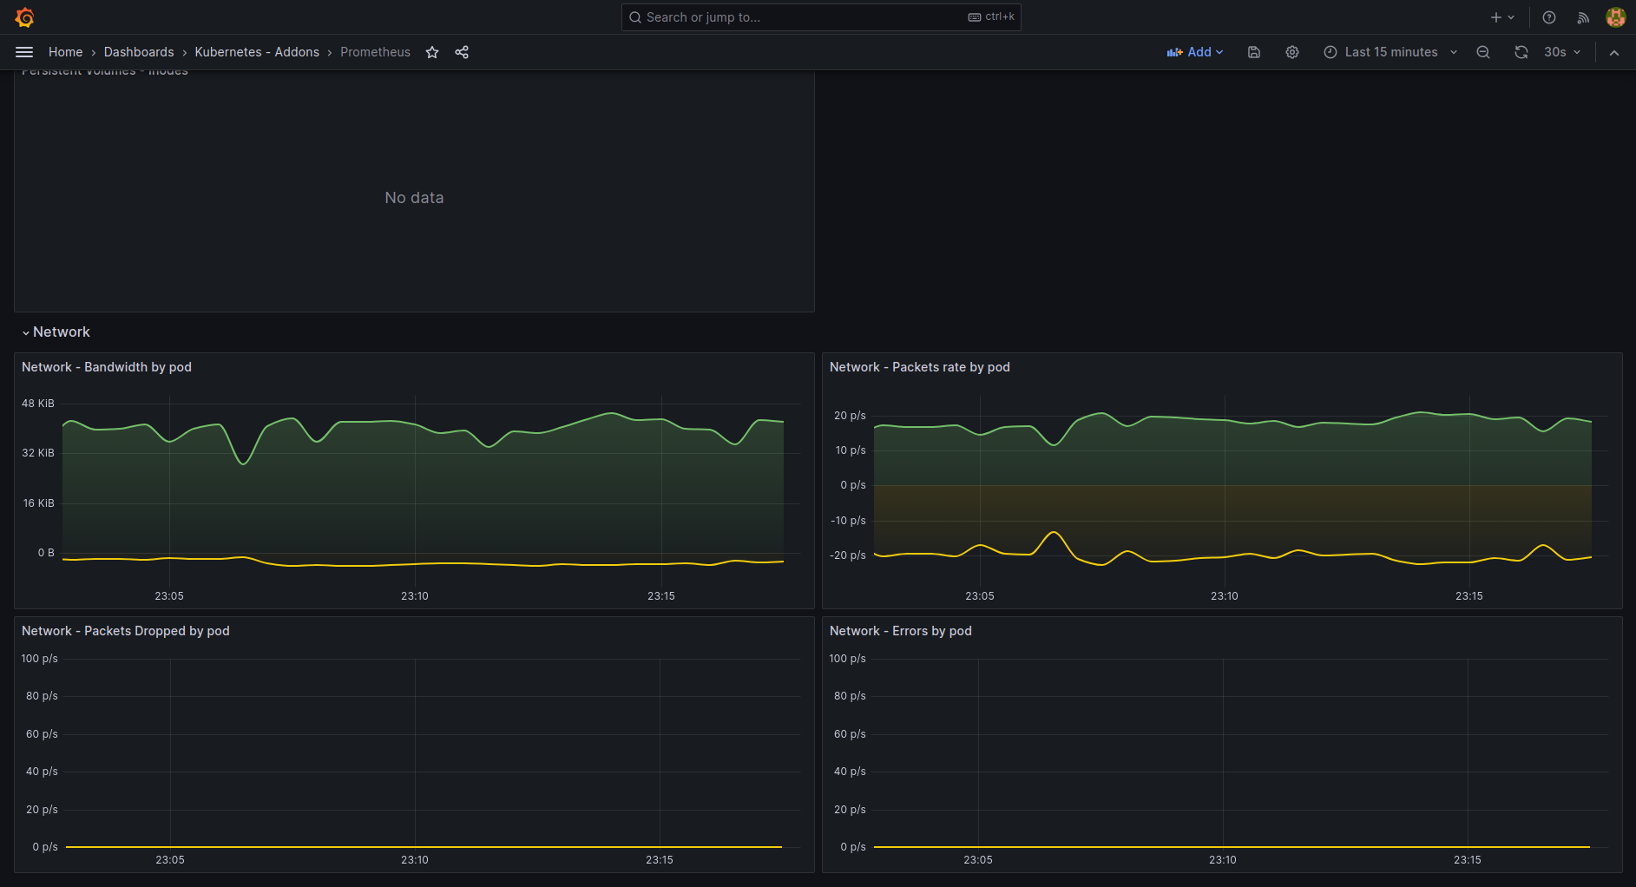Open Kubernetes - Addons folder breadcrumb
The height and width of the screenshot is (887, 1636).
pos(257,52)
